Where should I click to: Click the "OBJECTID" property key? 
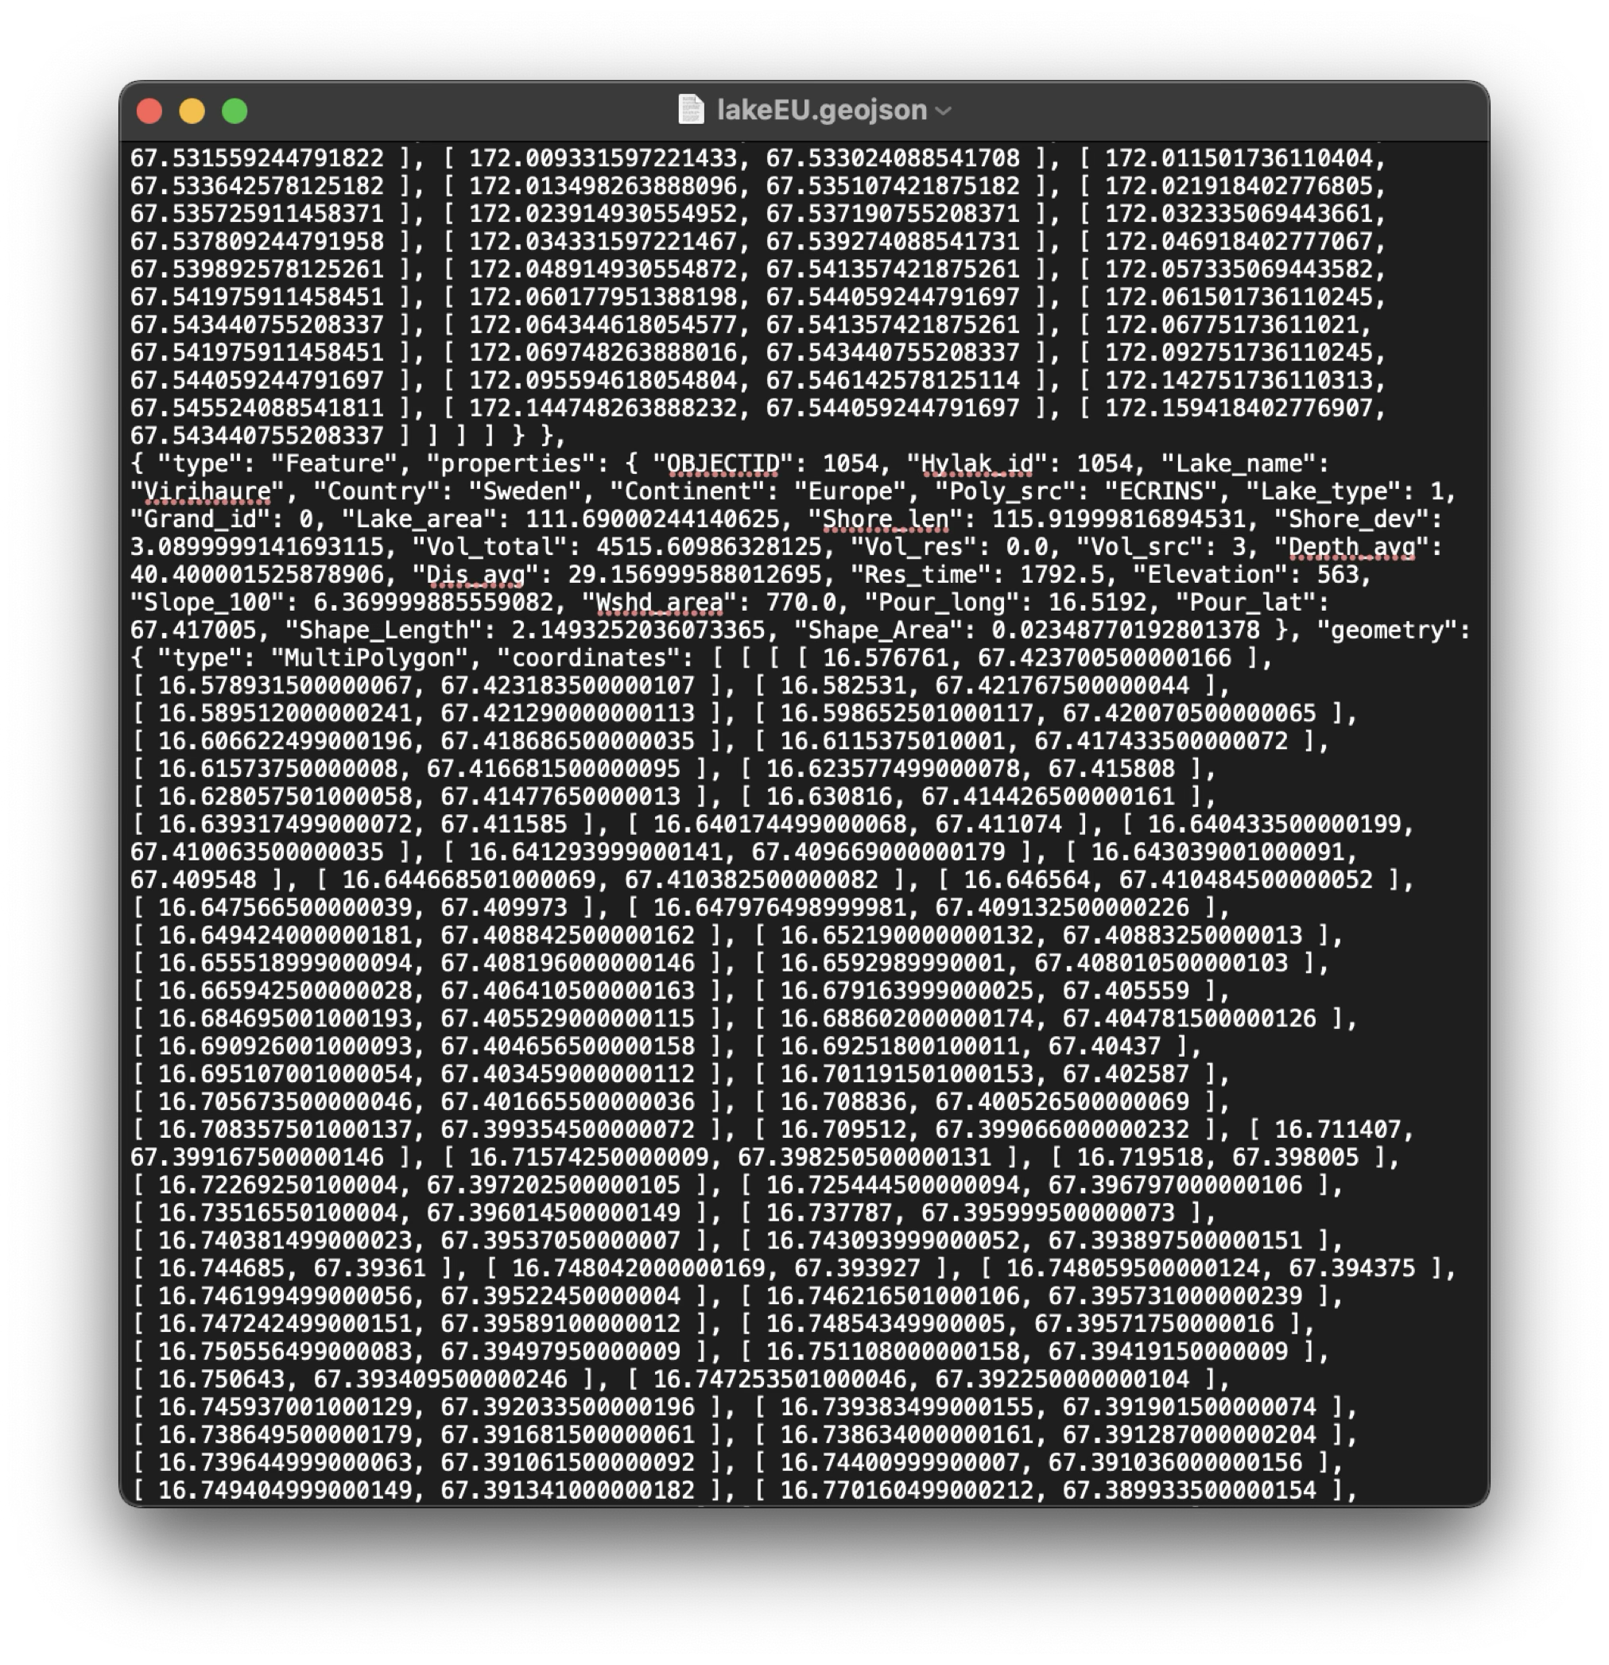[723, 464]
